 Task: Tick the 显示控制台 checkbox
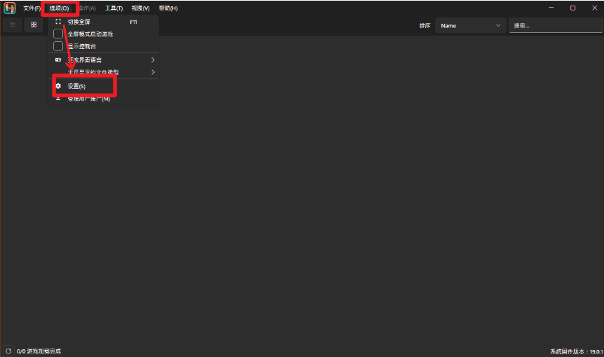tap(58, 46)
